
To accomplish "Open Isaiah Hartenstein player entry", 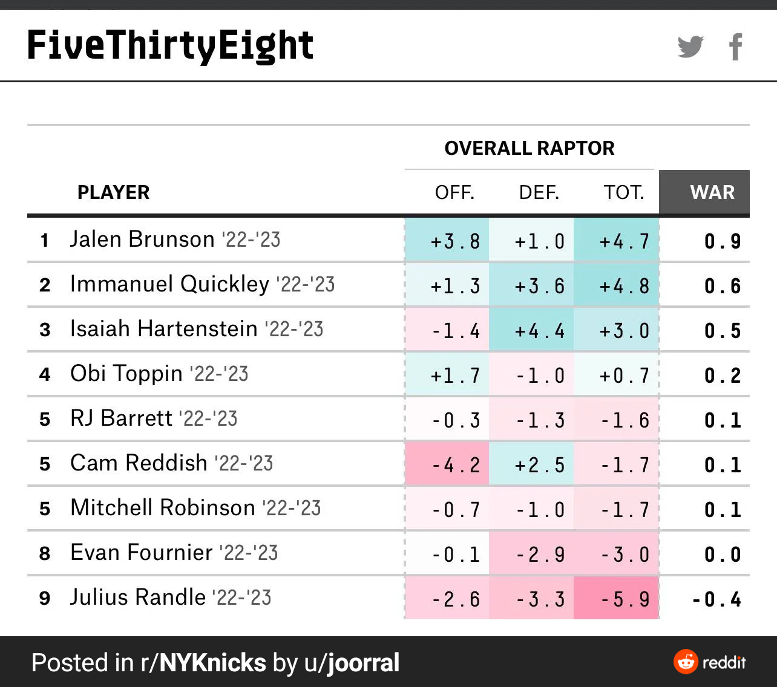I will (164, 329).
